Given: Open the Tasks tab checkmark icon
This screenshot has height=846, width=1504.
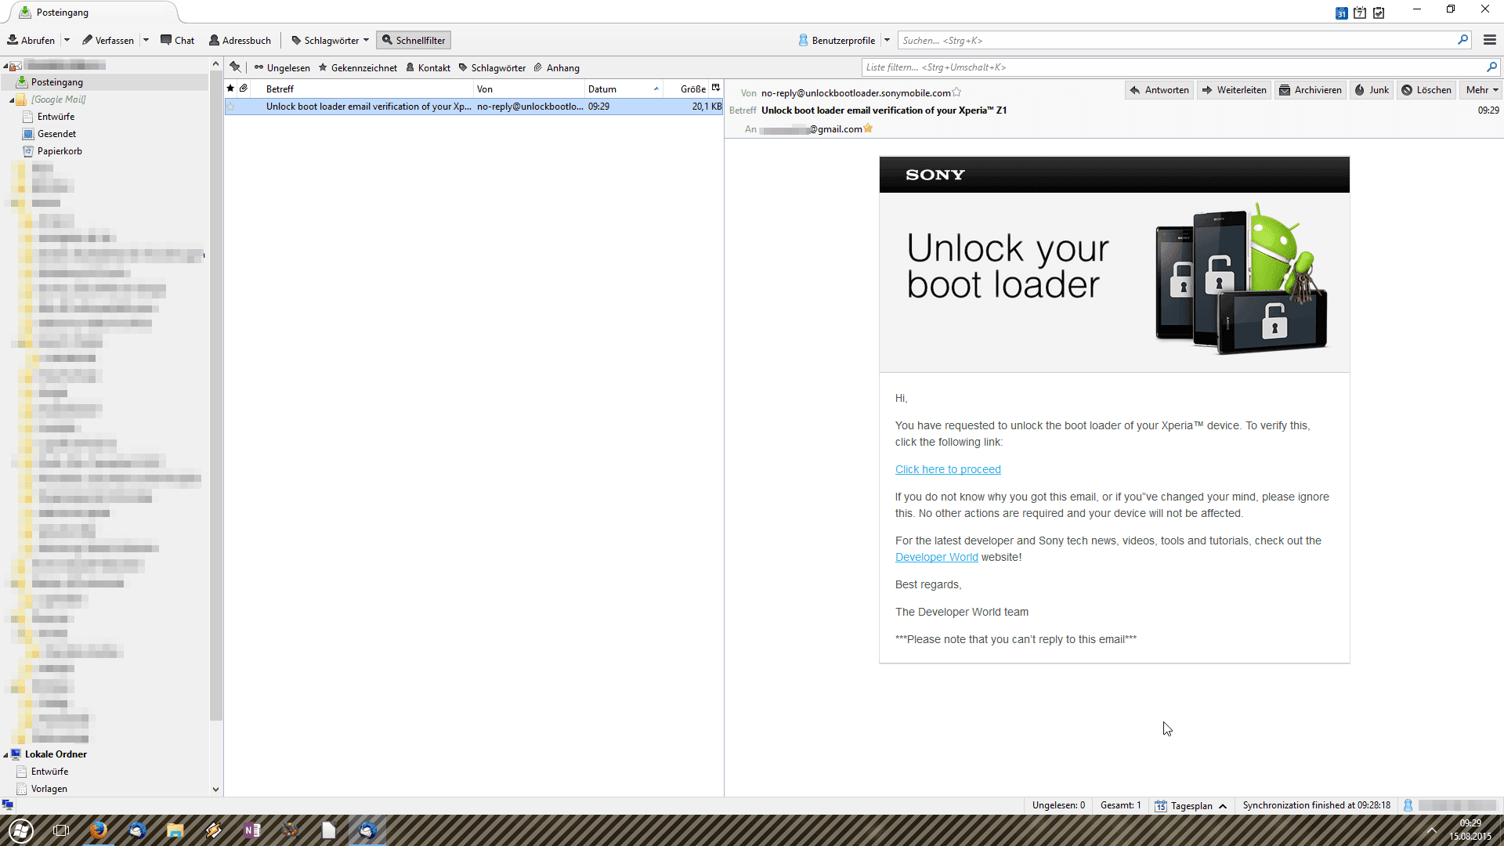Looking at the screenshot, I should click(1379, 13).
